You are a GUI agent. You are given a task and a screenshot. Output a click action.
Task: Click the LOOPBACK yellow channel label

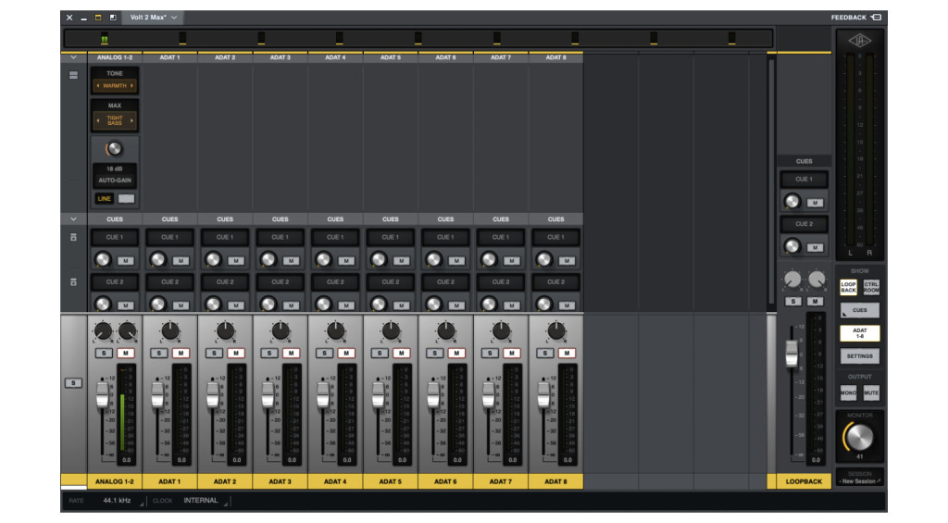point(804,482)
